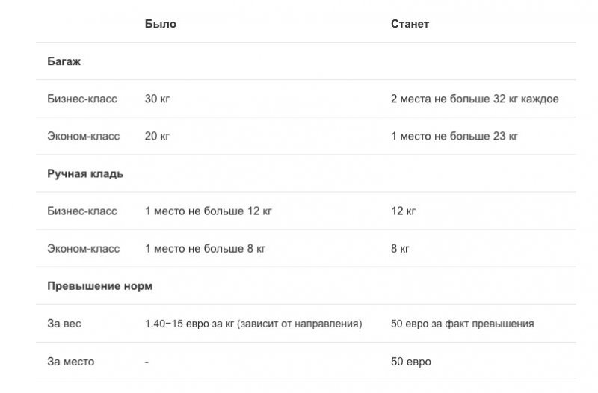Click the "8 кг" cell in Станет column
The height and width of the screenshot is (393, 598).
pos(400,248)
